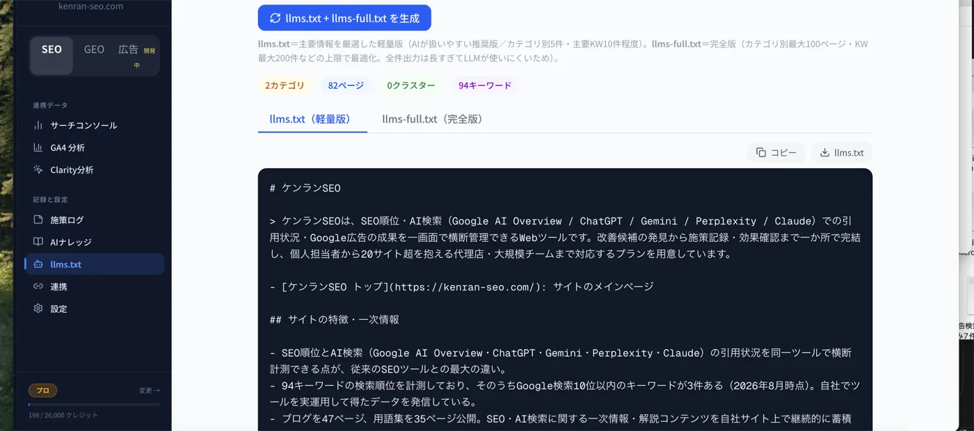Click the # ケンランSEO heading line

(x=305, y=188)
